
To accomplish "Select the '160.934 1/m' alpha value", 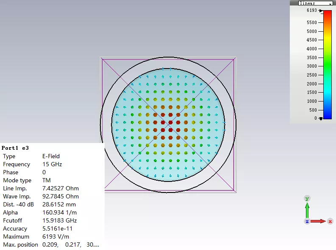I will coord(60,213).
